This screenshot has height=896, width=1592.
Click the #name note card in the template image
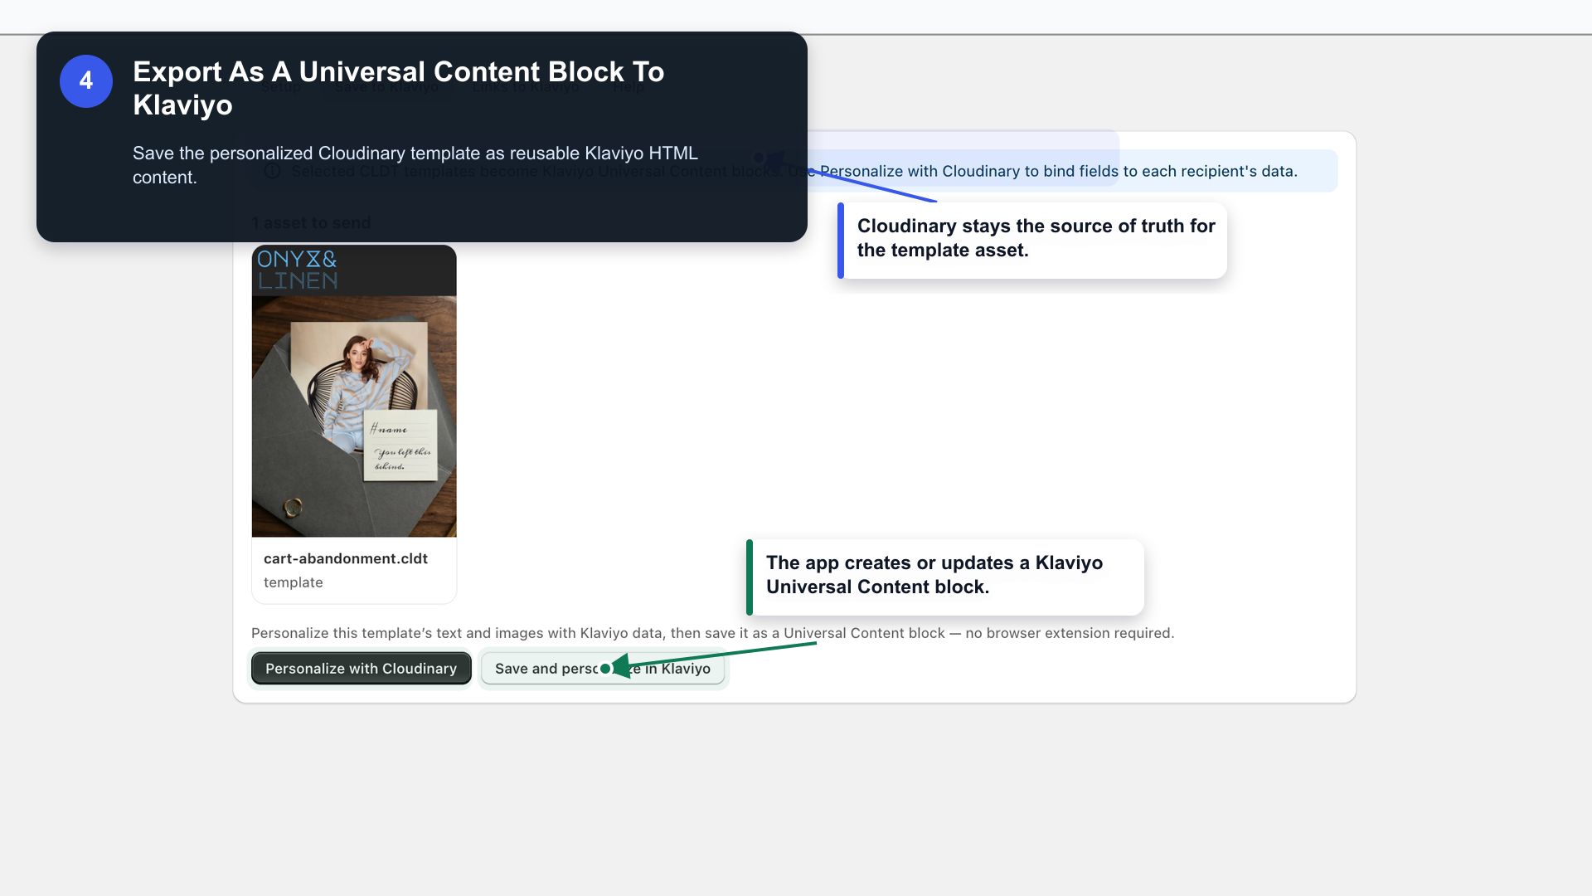pyautogui.click(x=401, y=445)
